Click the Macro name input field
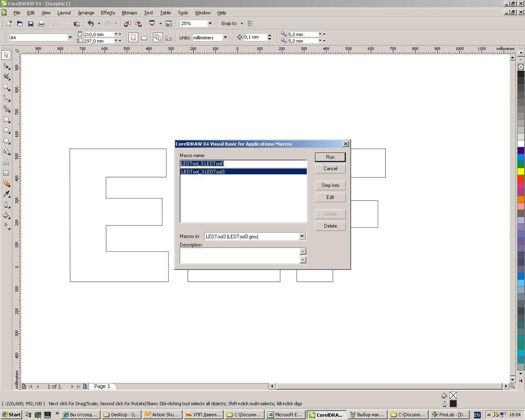 (x=244, y=164)
